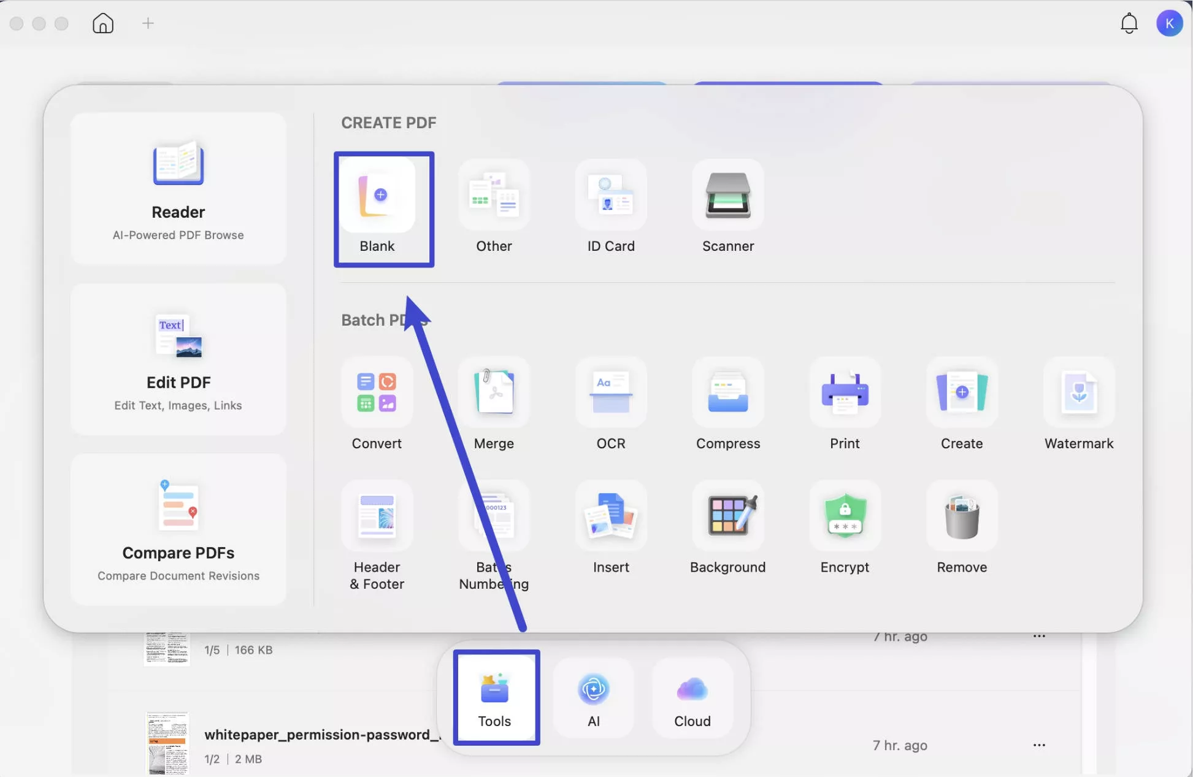Select the Tools tab
Viewport: 1193px width, 777px height.
point(495,698)
